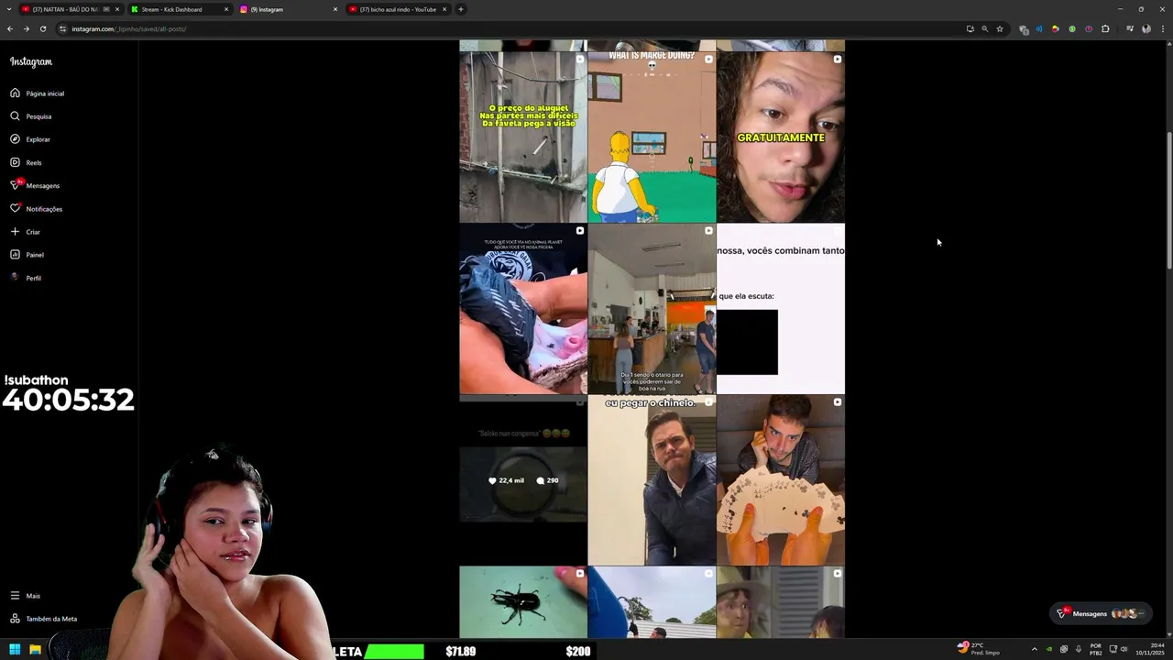Open Reels from the sidebar
This screenshot has width=1173, height=660.
(x=26, y=162)
